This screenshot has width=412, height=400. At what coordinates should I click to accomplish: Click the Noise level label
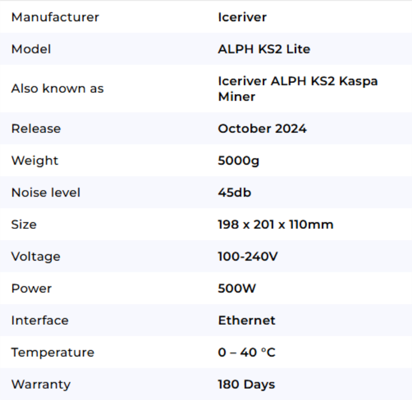(46, 192)
